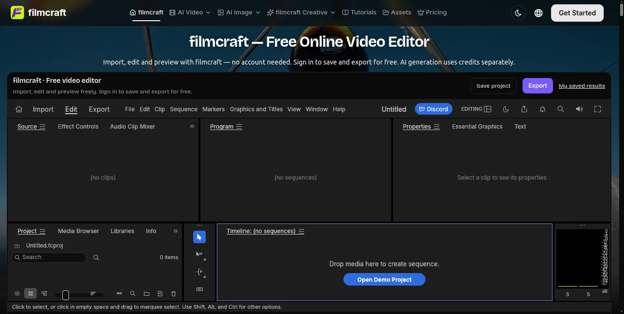The width and height of the screenshot is (624, 314).
Task: Solo the right audio meter channel
Action: [x=588, y=294]
